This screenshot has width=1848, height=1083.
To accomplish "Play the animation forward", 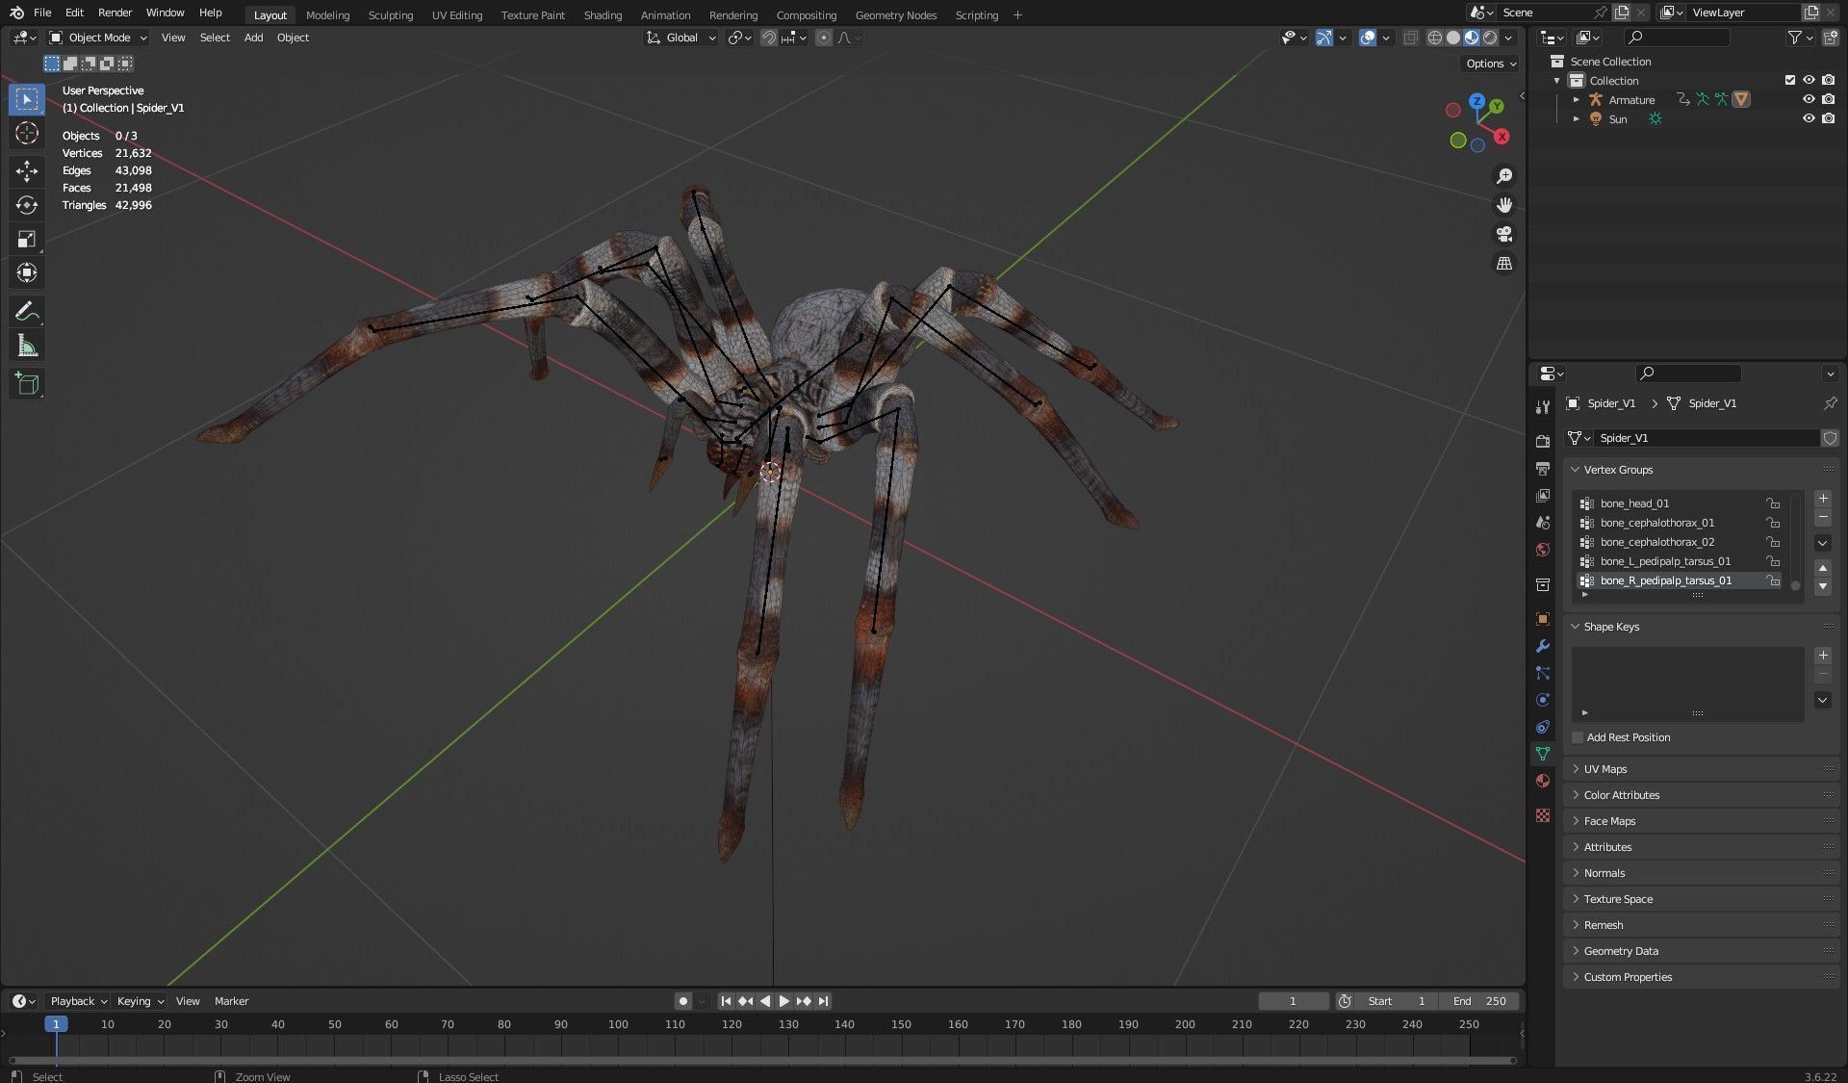I will click(783, 1001).
